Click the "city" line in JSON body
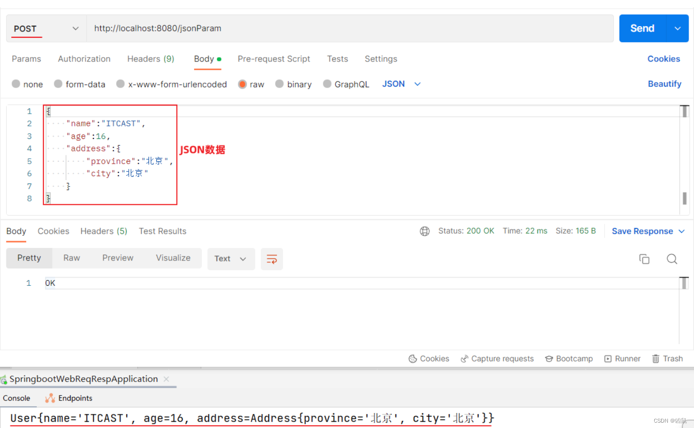 click(117, 173)
